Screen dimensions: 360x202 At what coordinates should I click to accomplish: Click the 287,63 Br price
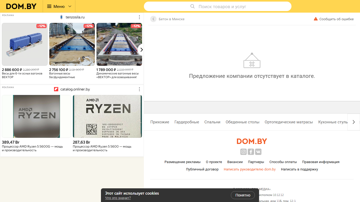(x=81, y=142)
